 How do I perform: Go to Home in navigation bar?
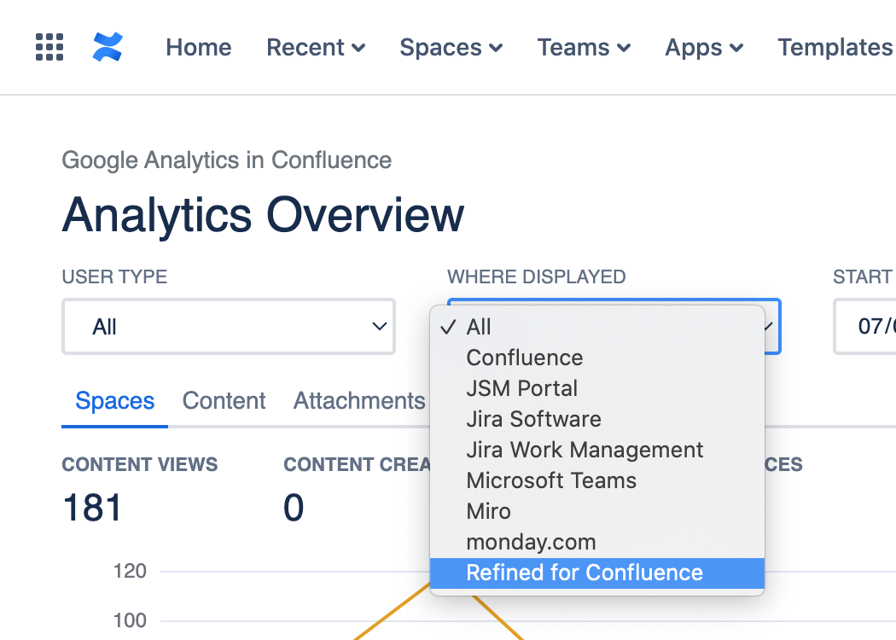click(x=198, y=48)
